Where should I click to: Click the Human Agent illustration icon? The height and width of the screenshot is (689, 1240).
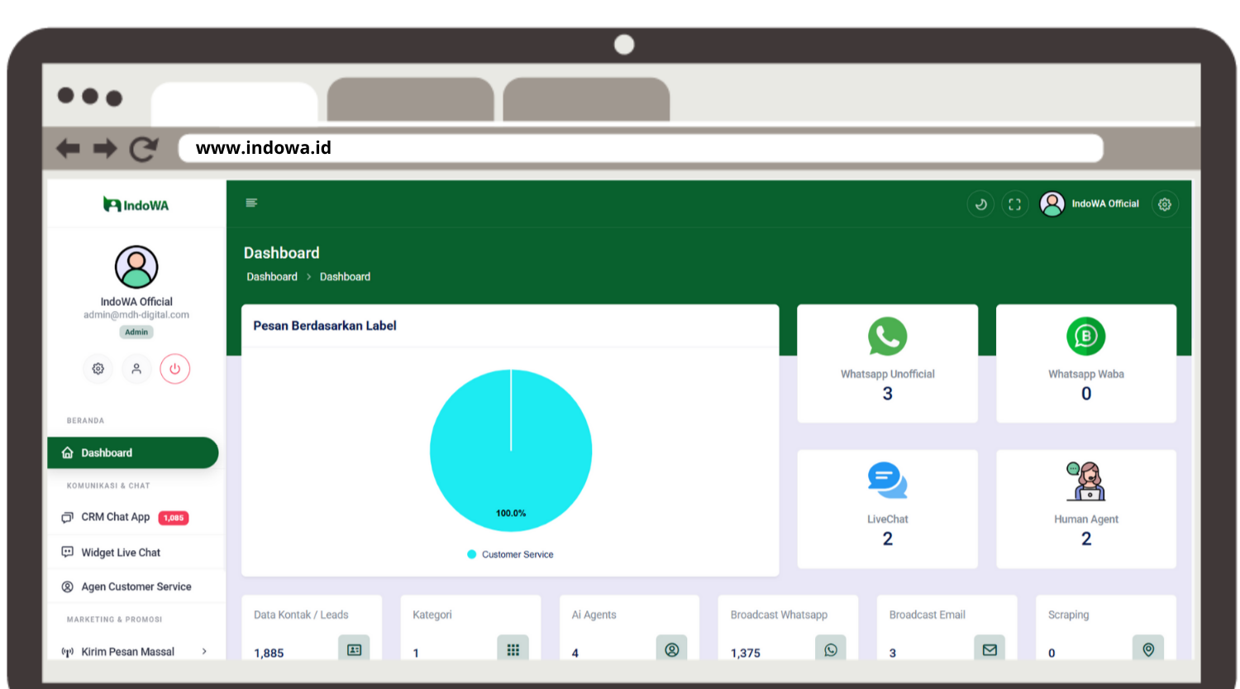click(1085, 481)
